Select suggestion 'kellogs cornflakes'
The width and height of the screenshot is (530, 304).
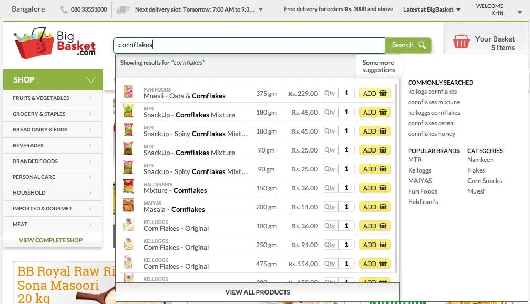pos(432,92)
